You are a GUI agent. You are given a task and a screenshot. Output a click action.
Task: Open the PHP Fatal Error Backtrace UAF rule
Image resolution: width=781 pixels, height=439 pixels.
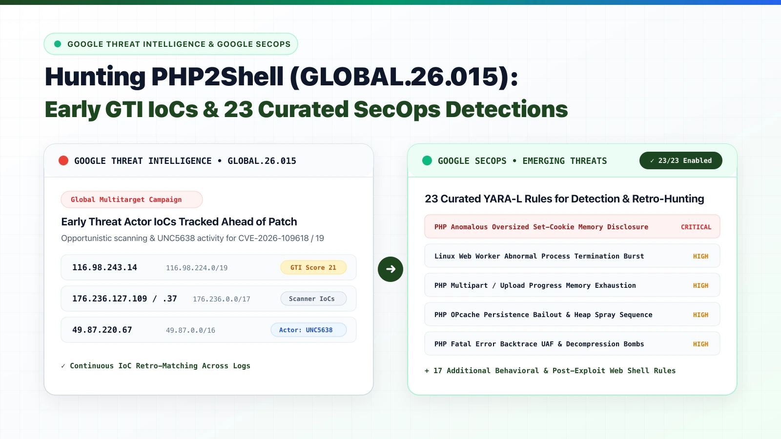(572, 344)
